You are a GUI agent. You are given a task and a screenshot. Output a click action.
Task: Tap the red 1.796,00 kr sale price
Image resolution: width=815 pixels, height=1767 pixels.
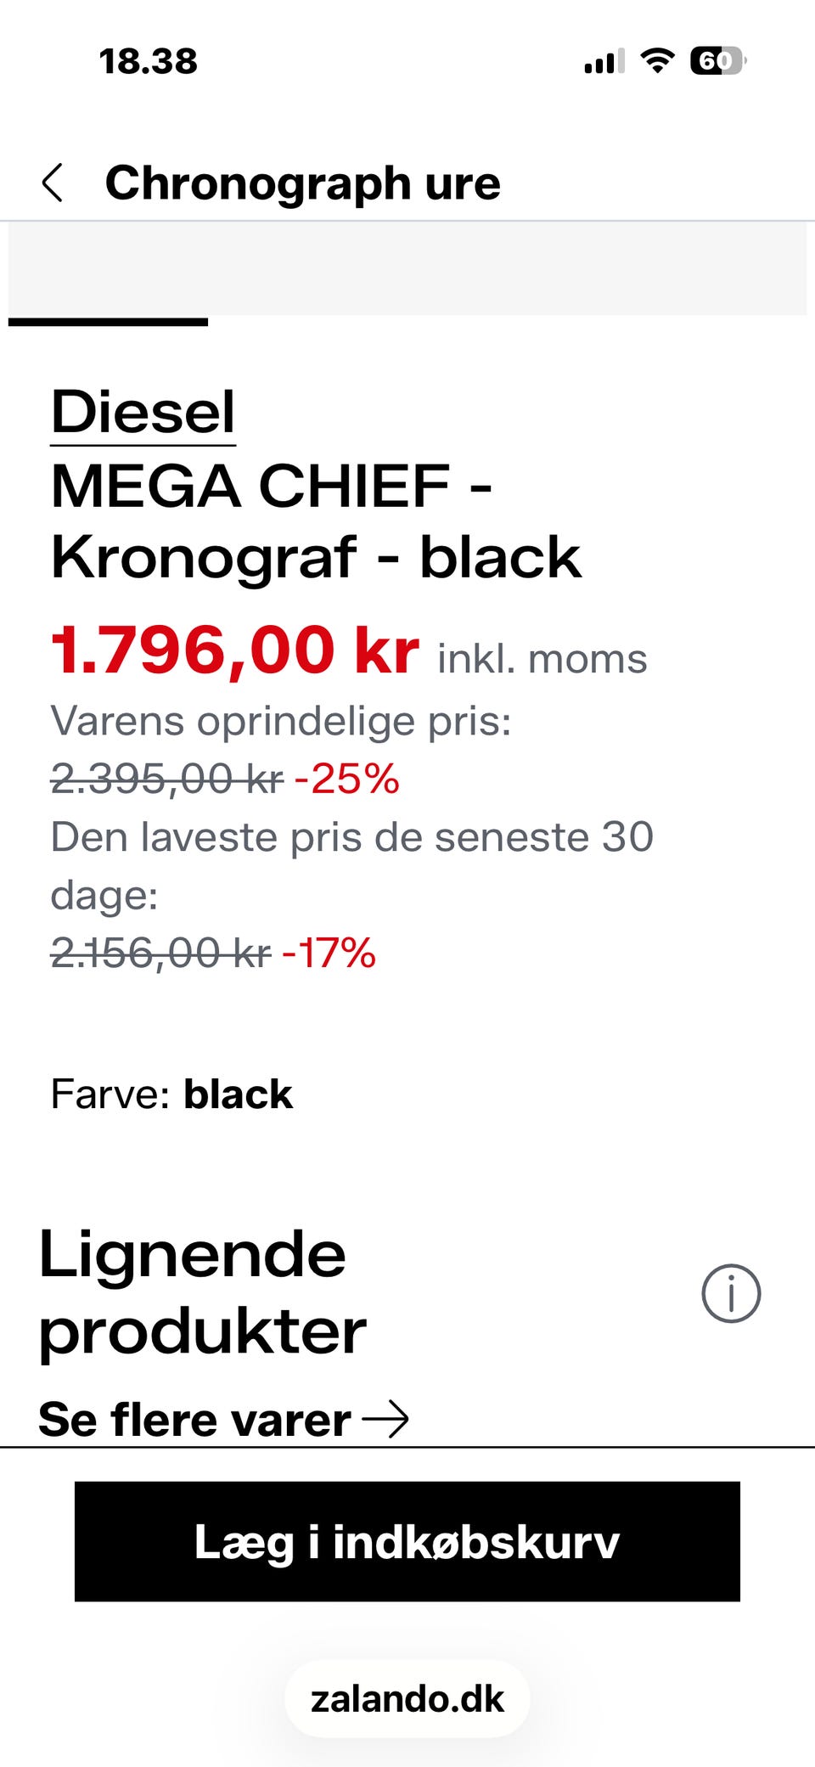pos(235,650)
